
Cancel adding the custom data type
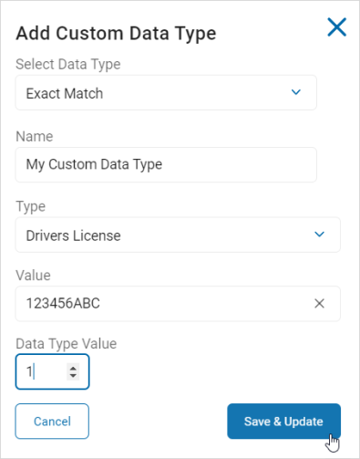[52, 422]
